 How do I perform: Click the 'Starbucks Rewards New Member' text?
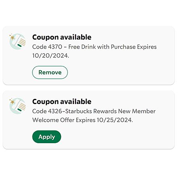click(x=110, y=111)
